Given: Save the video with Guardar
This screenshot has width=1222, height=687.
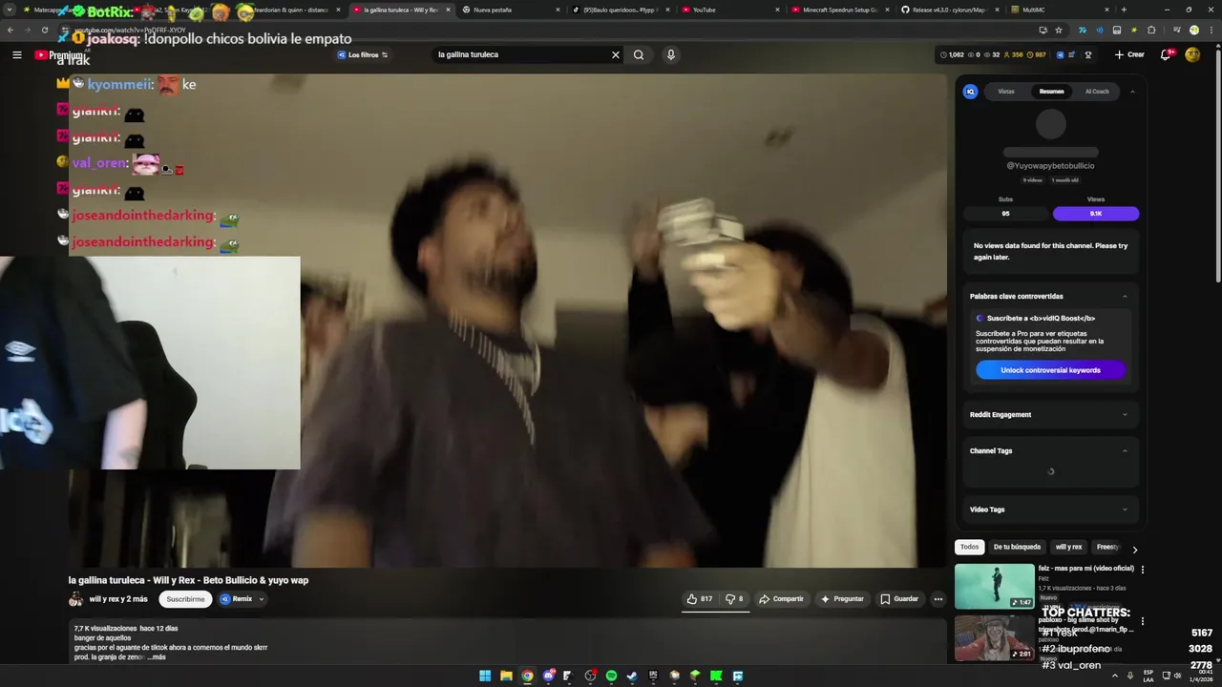Looking at the screenshot, I should [x=899, y=599].
